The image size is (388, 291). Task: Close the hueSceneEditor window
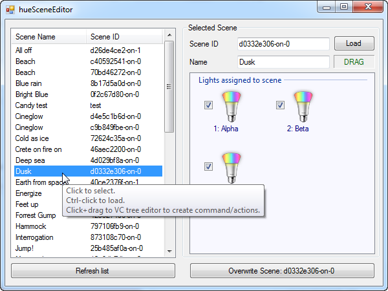coord(368,6)
